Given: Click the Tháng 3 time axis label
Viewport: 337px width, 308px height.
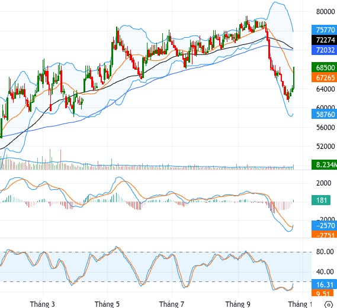Looking at the screenshot, I should 42,304.
